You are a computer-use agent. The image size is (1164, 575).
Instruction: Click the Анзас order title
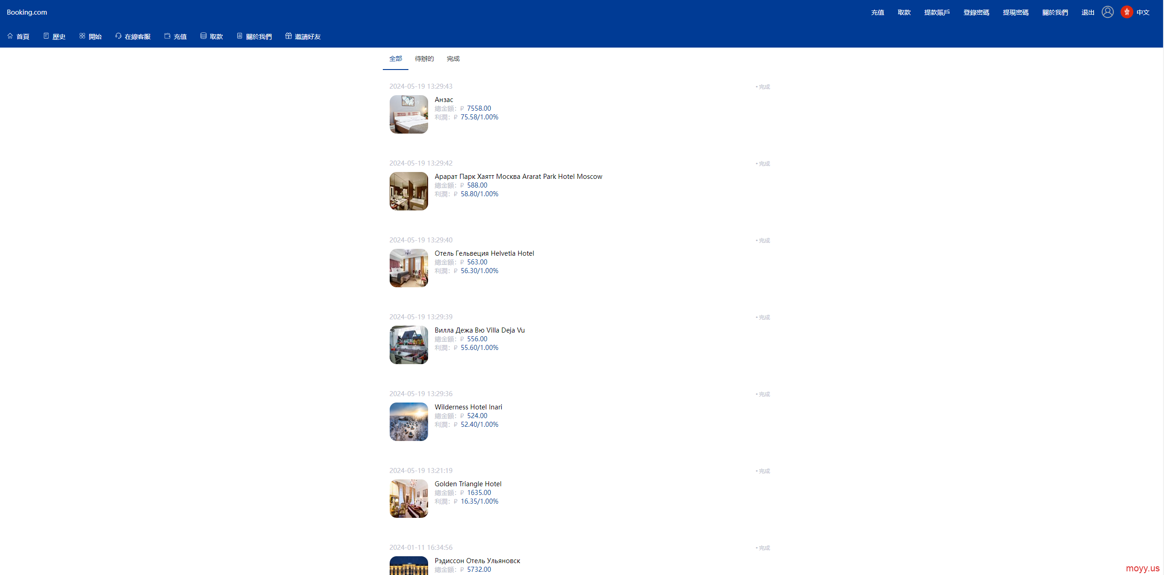click(444, 100)
